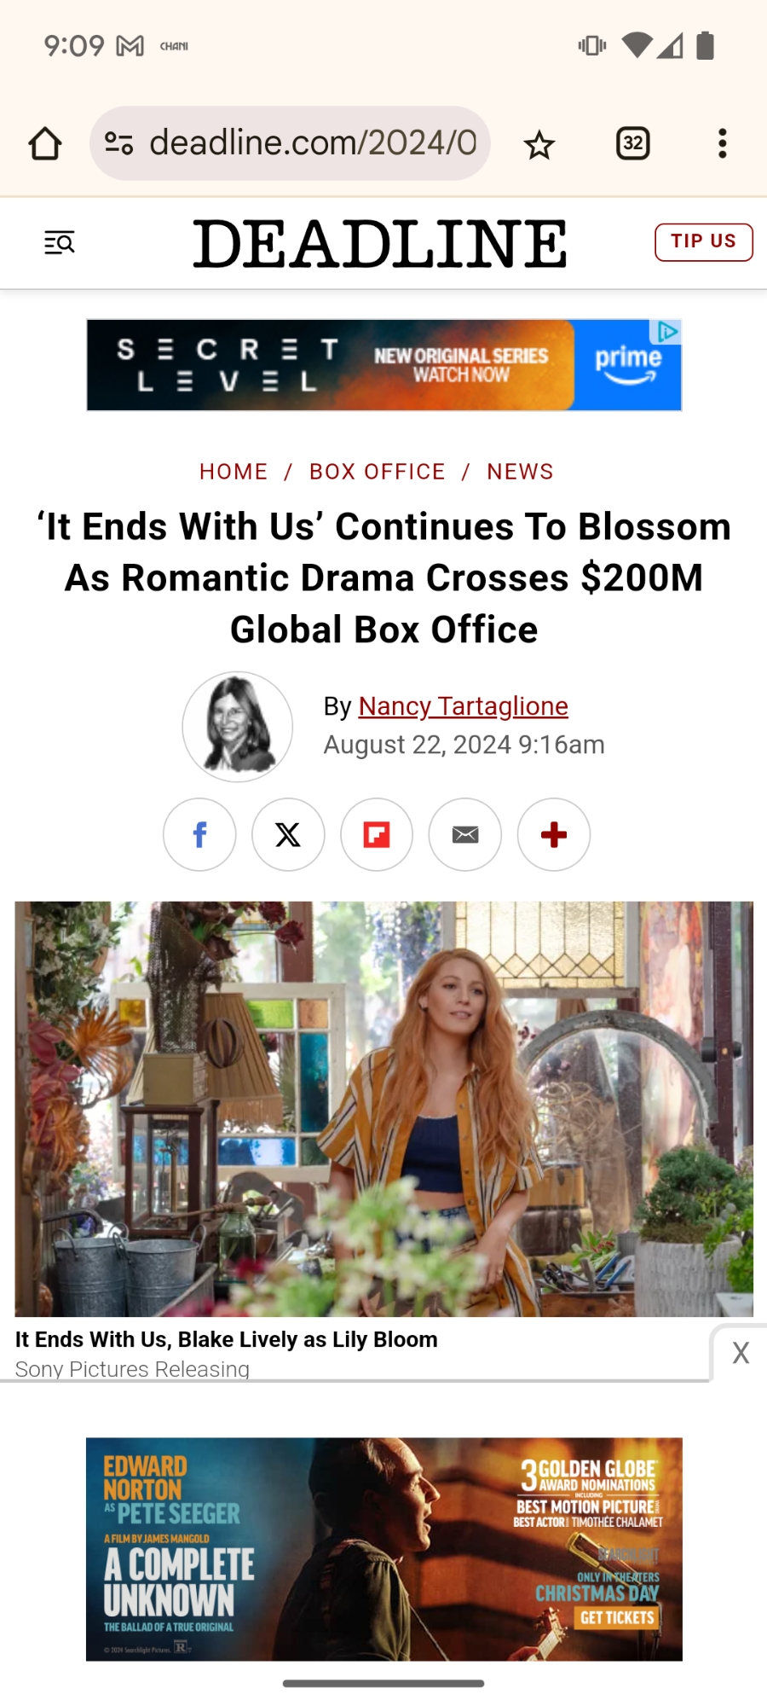Image resolution: width=767 pixels, height=1706 pixels.
Task: Open site information icon in address bar
Action: coord(118,143)
